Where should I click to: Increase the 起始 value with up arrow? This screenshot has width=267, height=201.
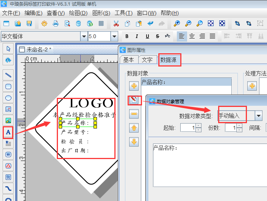point(198,125)
